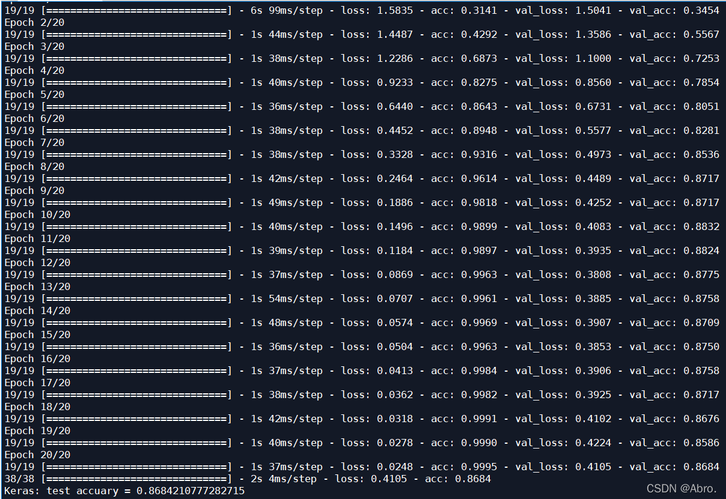
Task: Click the acc value 0.9961
Action: 479,298
